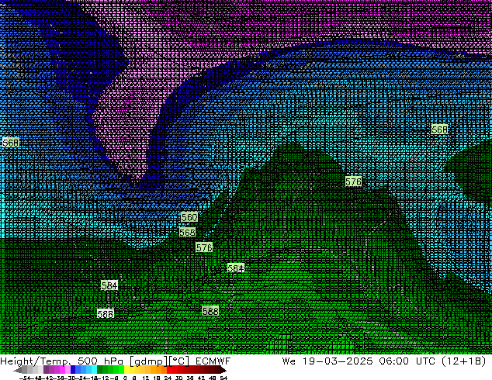The image size is (492, 380).
Task: Click the white 588 label at lower left
Action: click(x=106, y=313)
